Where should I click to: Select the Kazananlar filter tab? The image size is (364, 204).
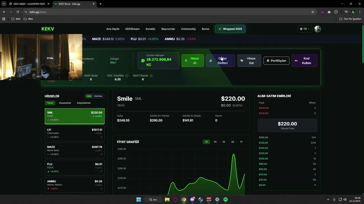point(65,103)
